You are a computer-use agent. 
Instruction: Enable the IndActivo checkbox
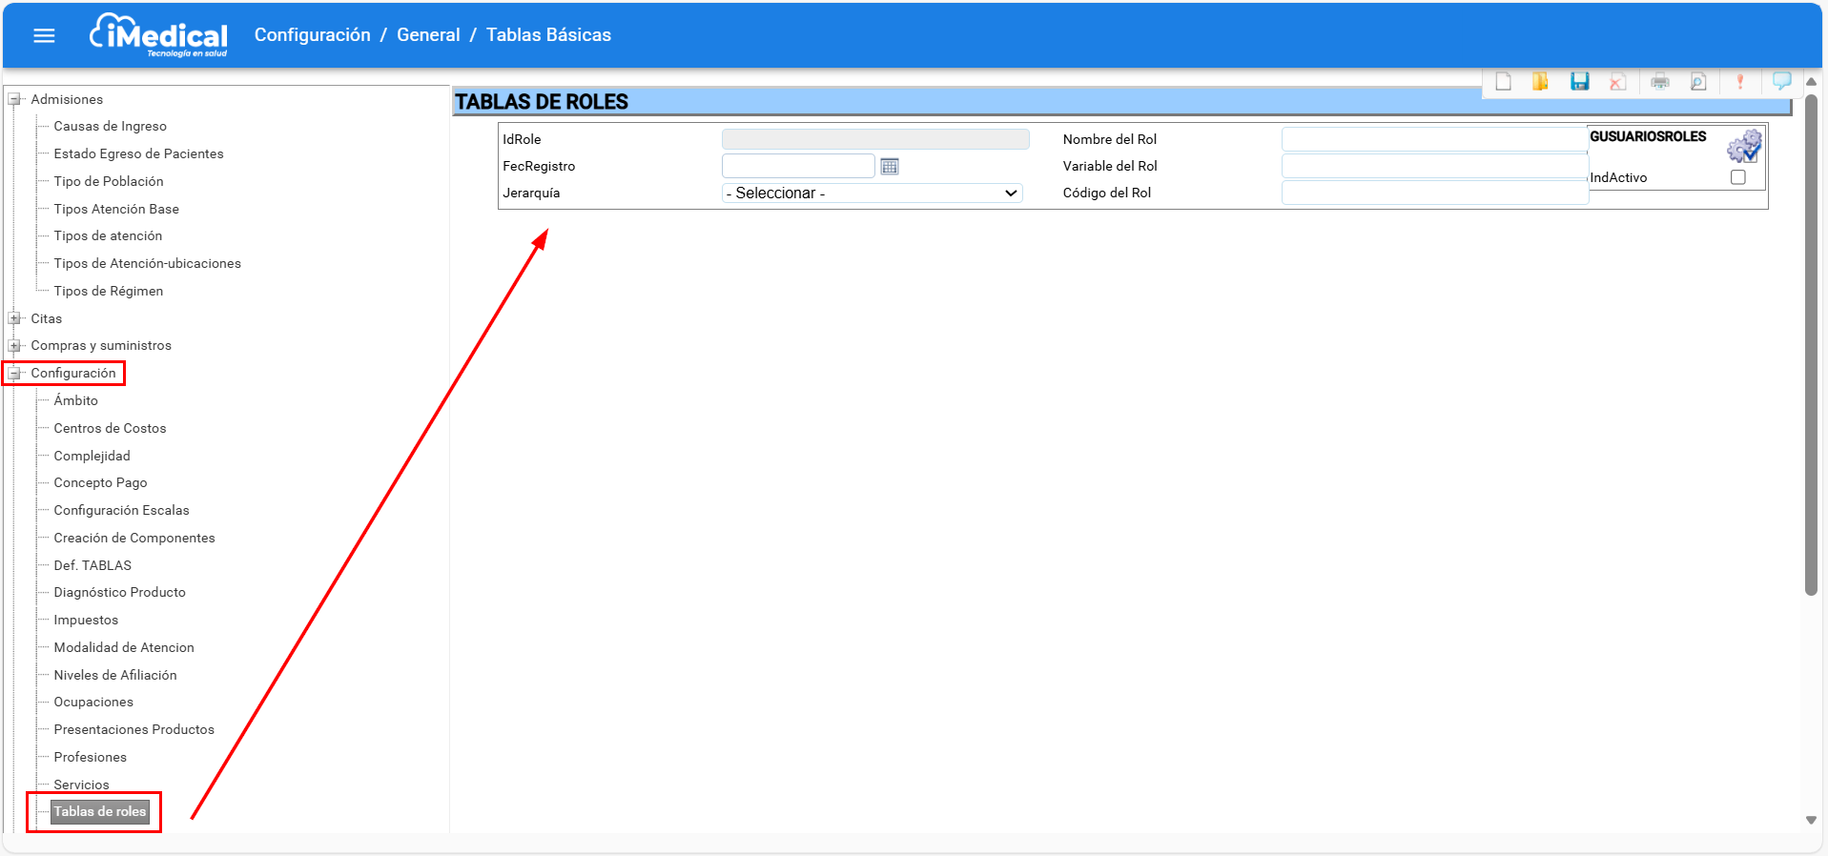pos(1738,178)
